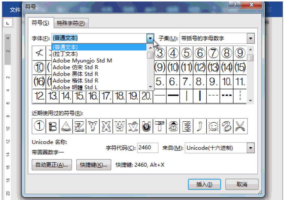Click the 快捷键 shortcut key button
This screenshot has height=200, width=286.
pos(94,165)
